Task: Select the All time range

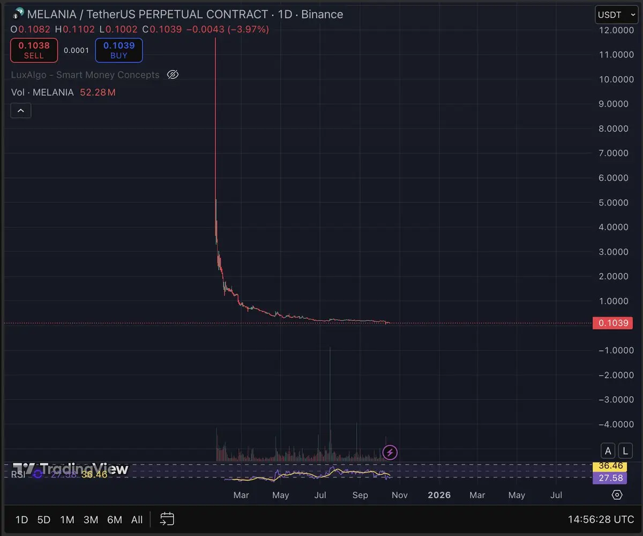Action: click(137, 519)
